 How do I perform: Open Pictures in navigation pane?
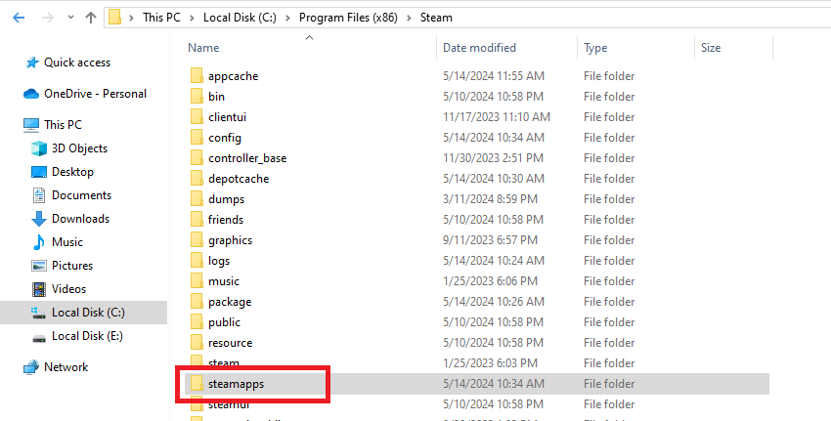72,266
